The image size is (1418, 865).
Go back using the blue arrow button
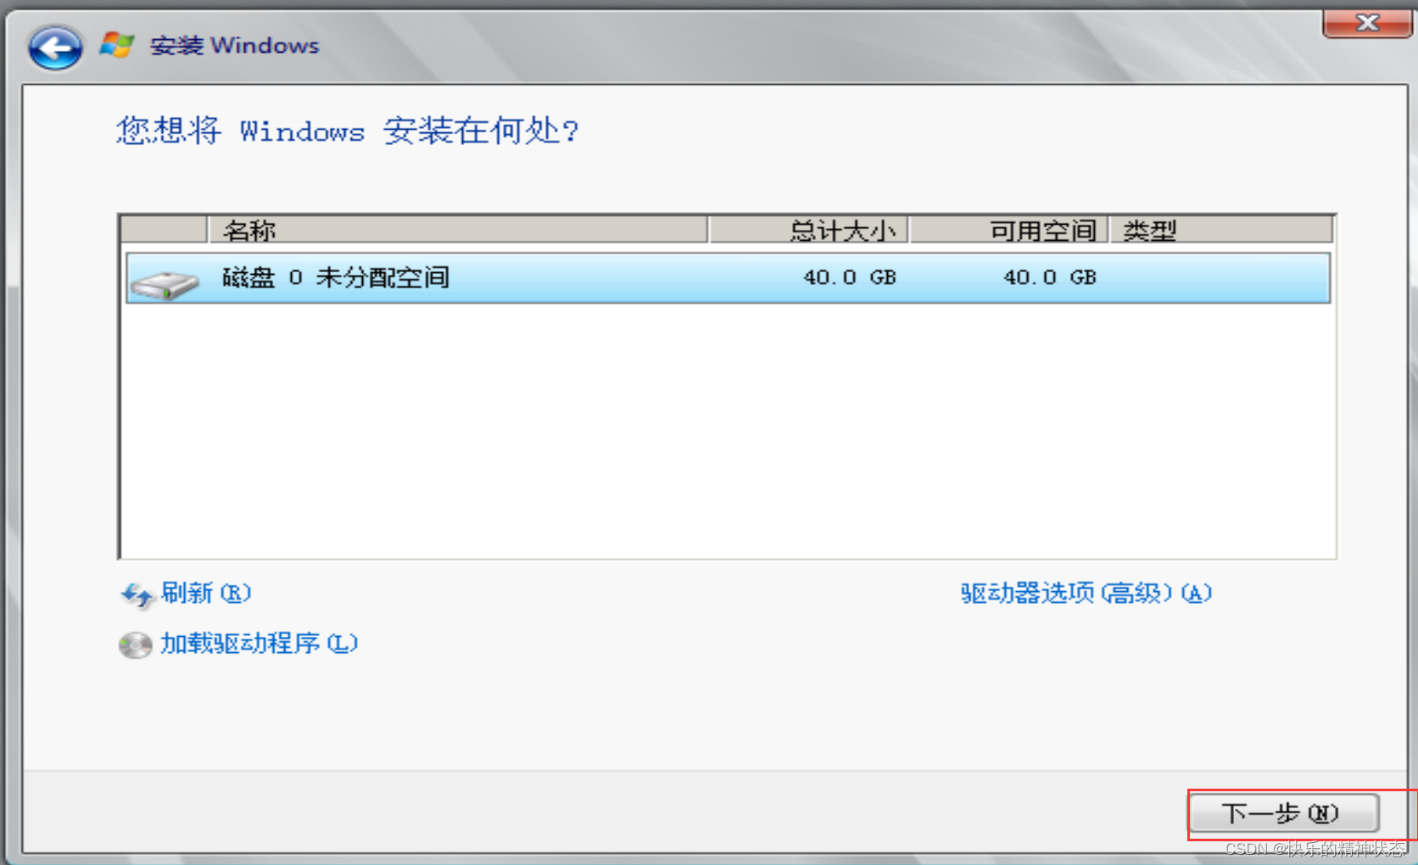pyautogui.click(x=55, y=47)
